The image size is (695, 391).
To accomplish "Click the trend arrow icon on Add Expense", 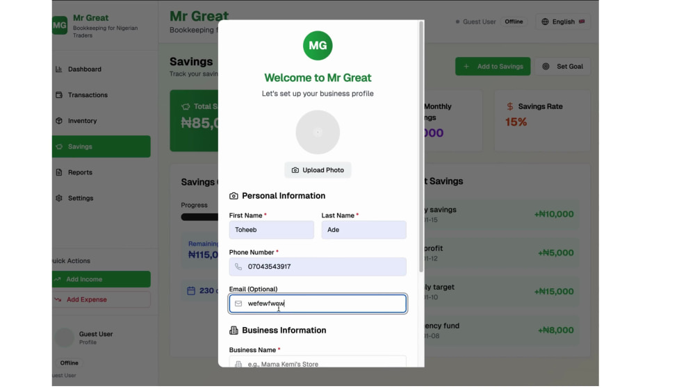I will coord(58,299).
